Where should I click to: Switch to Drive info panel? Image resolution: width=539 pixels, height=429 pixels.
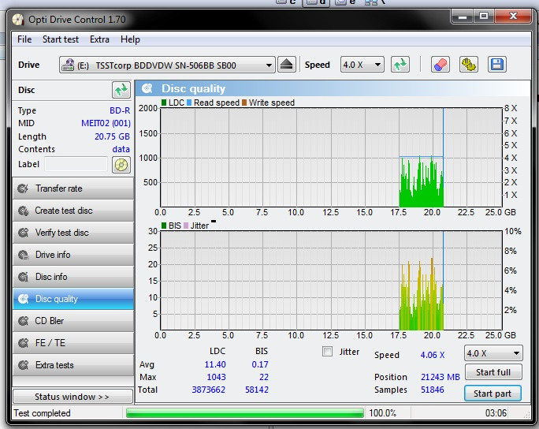click(x=73, y=255)
